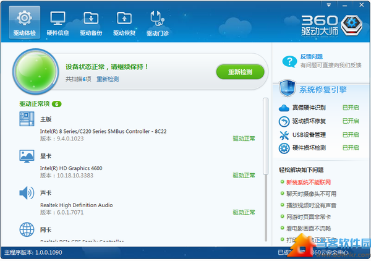
Task: Open 看电影画面不流畅 help link
Action: tap(309, 229)
